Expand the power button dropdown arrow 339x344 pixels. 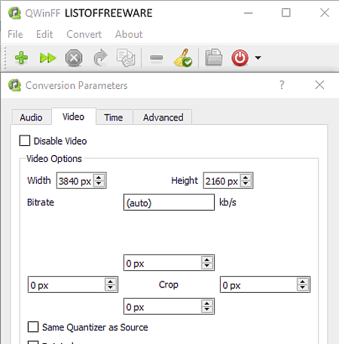click(258, 58)
